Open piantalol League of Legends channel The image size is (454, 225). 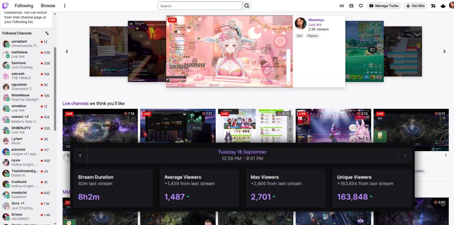tap(26, 152)
